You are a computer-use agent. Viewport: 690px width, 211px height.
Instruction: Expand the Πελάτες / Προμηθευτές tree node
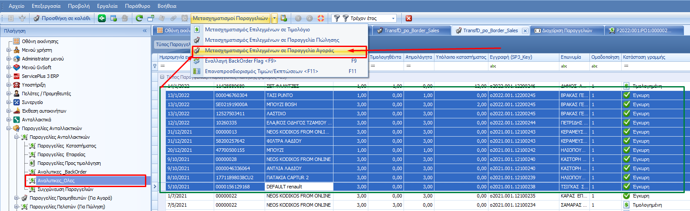tap(8, 94)
